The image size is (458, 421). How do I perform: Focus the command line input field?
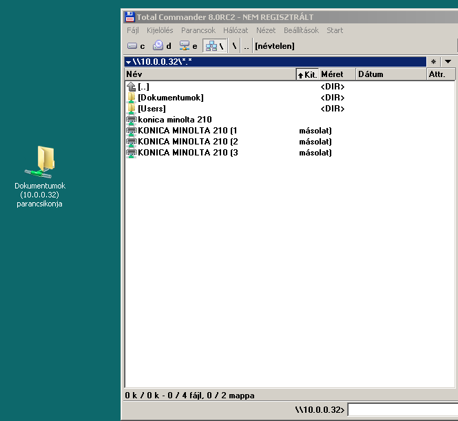(402, 410)
